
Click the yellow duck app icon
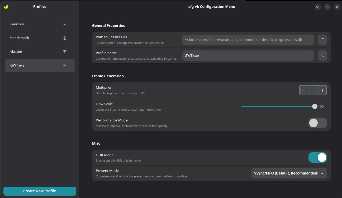tap(6, 7)
